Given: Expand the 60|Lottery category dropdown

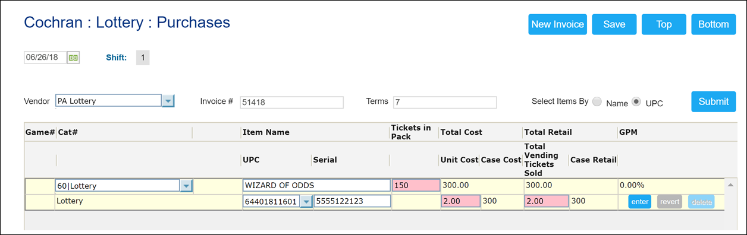Looking at the screenshot, I should pos(186,186).
